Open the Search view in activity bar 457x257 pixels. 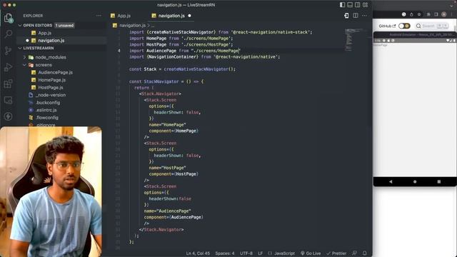[x=8, y=34]
